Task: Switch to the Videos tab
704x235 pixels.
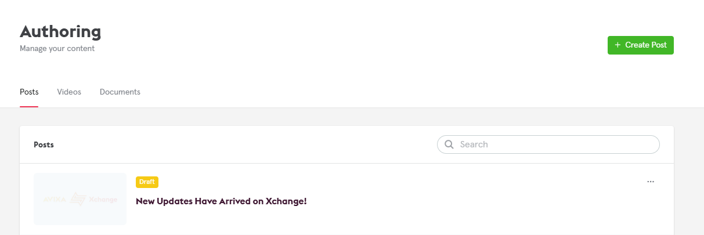Action: coord(69,92)
